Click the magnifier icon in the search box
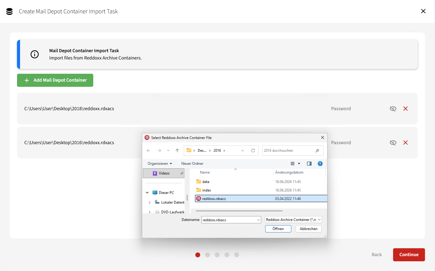Viewport: 435px width, 271px height. point(317,151)
